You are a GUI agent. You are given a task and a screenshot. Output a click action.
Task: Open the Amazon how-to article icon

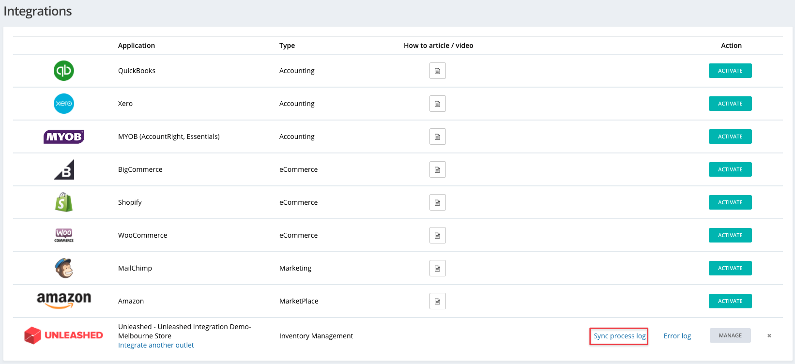click(437, 301)
